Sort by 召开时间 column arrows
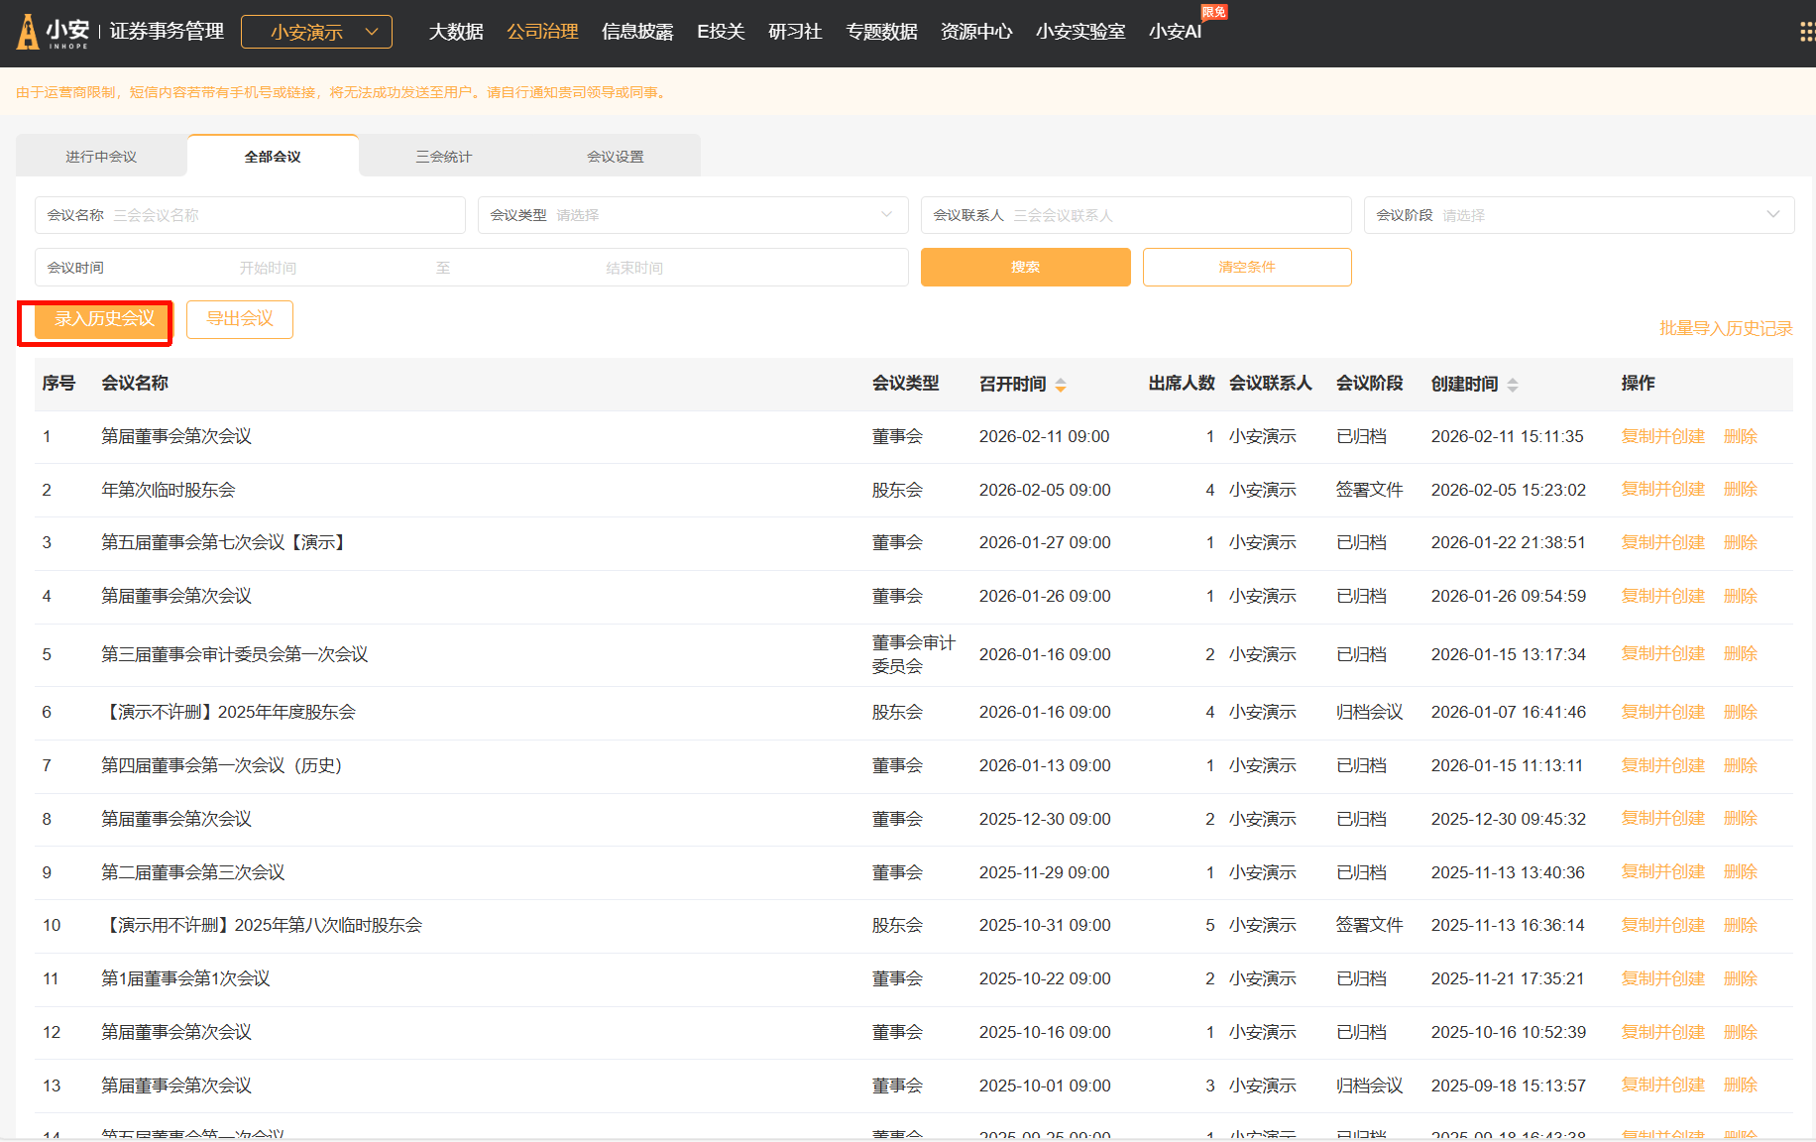The height and width of the screenshot is (1142, 1816). pyautogui.click(x=1061, y=385)
